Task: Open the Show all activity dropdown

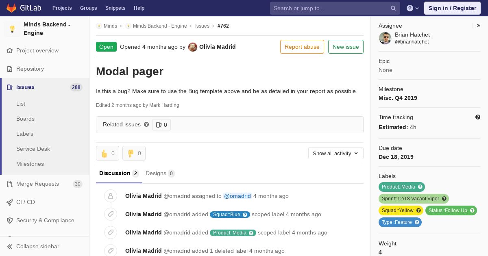Action: (x=336, y=153)
